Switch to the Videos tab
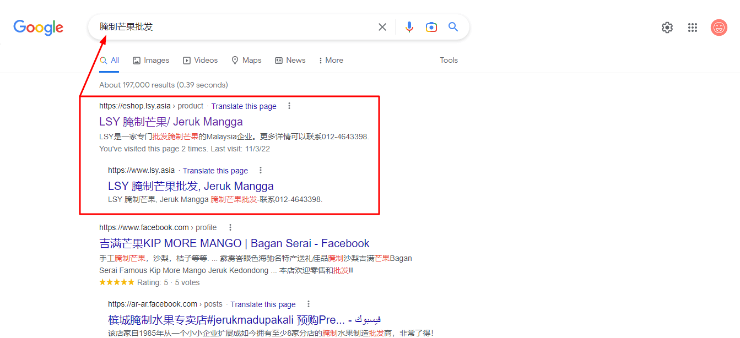The height and width of the screenshot is (338, 740). point(201,61)
